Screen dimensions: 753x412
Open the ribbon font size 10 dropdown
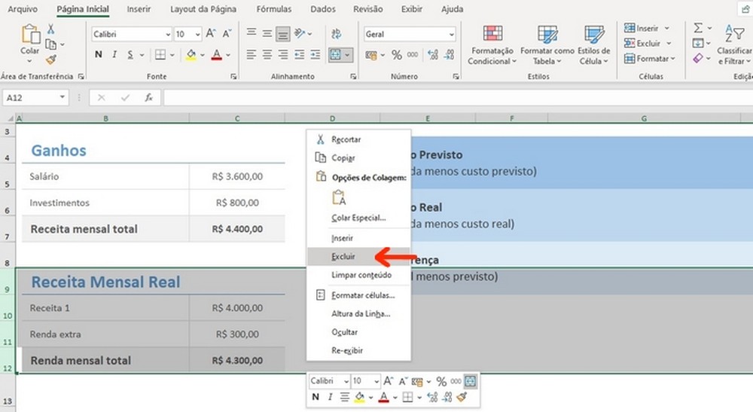click(197, 34)
